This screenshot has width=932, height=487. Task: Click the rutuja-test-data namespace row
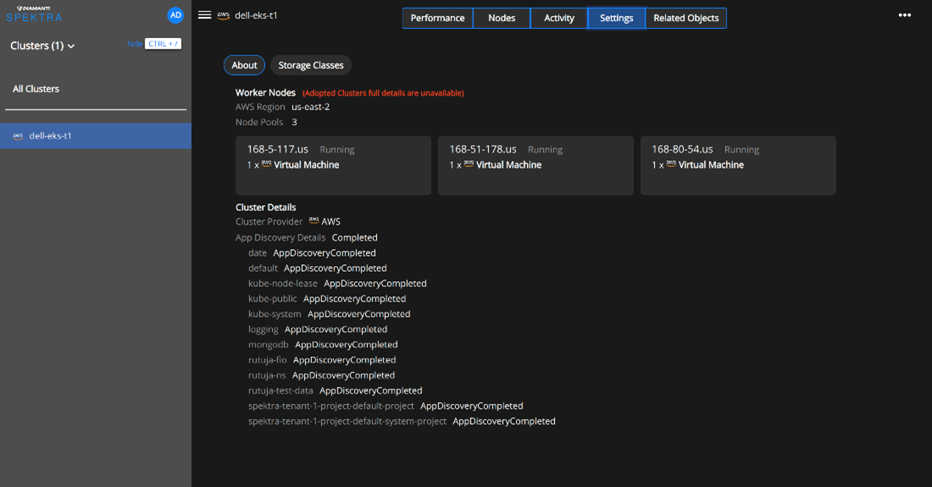[x=336, y=390]
